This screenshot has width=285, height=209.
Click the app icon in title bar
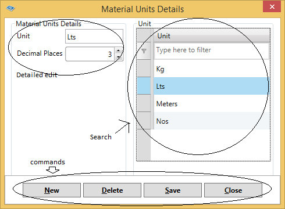(10, 8)
